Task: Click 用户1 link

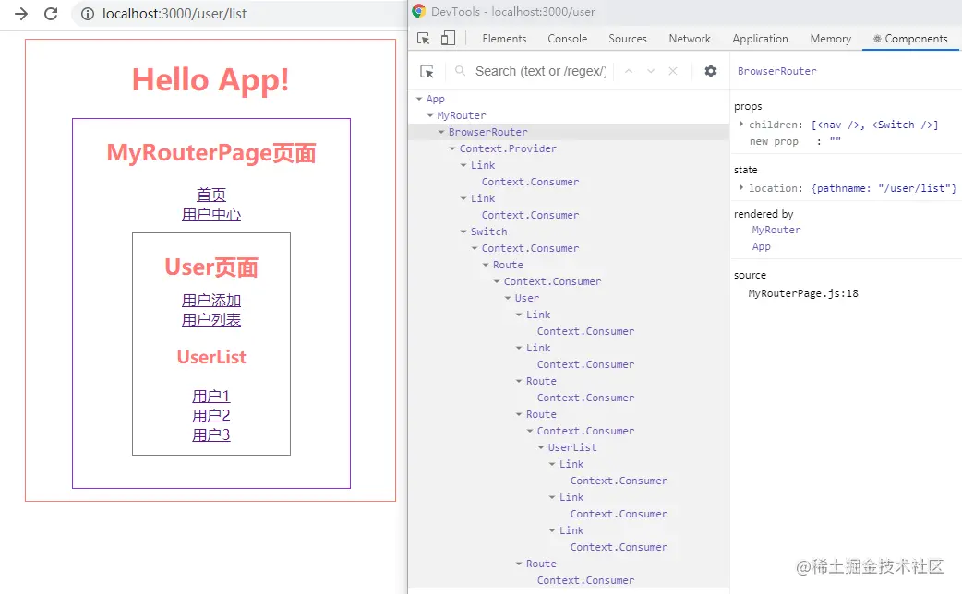Action: click(211, 396)
